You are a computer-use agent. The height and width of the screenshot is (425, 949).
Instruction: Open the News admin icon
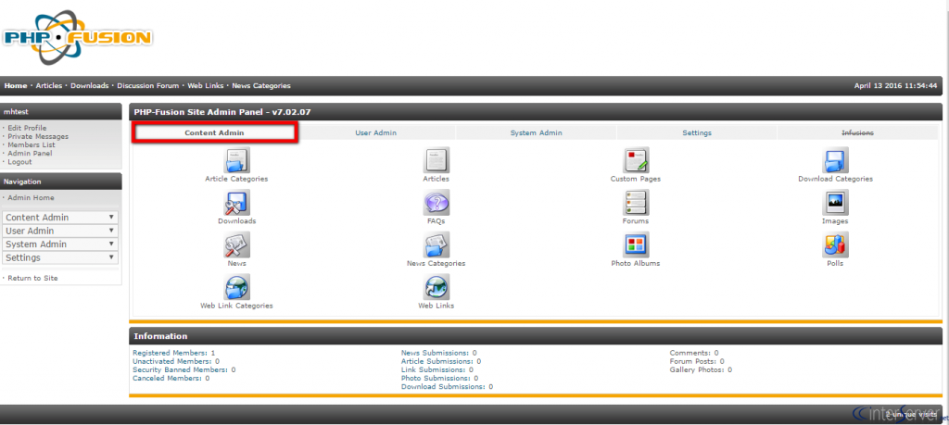pos(236,244)
